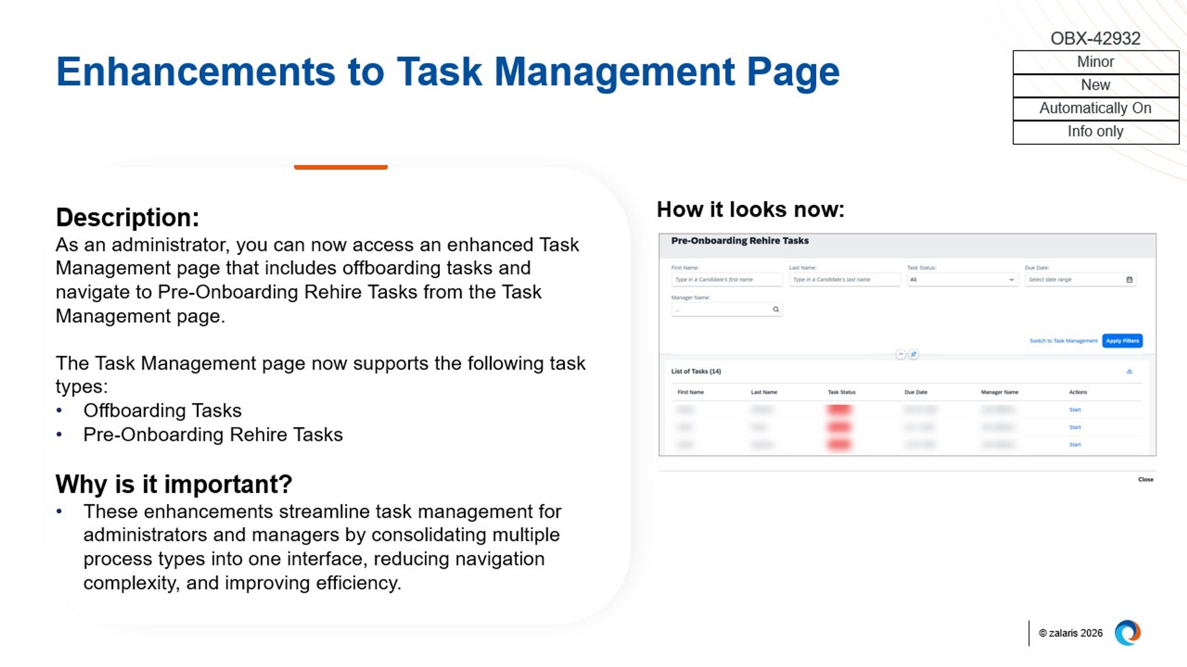Open the Task Status dropdown showing All
Screen dimensions: 1187x667
[962, 279]
